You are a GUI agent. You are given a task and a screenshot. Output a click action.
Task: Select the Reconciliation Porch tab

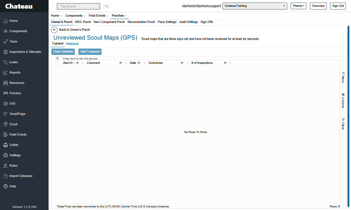[x=141, y=22]
